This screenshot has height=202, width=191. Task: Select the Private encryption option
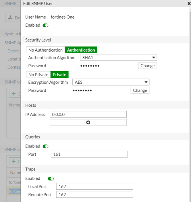[x=59, y=75]
